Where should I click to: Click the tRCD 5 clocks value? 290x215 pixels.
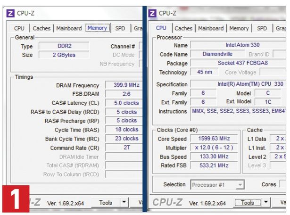124,112
